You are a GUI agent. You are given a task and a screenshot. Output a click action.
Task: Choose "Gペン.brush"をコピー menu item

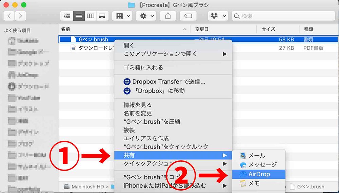point(173,177)
